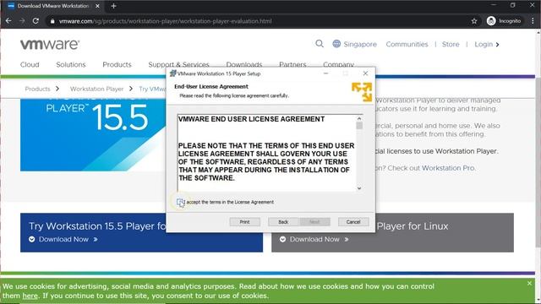541x304 pixels.
Task: Open the Singapore region selector
Action: (x=360, y=44)
